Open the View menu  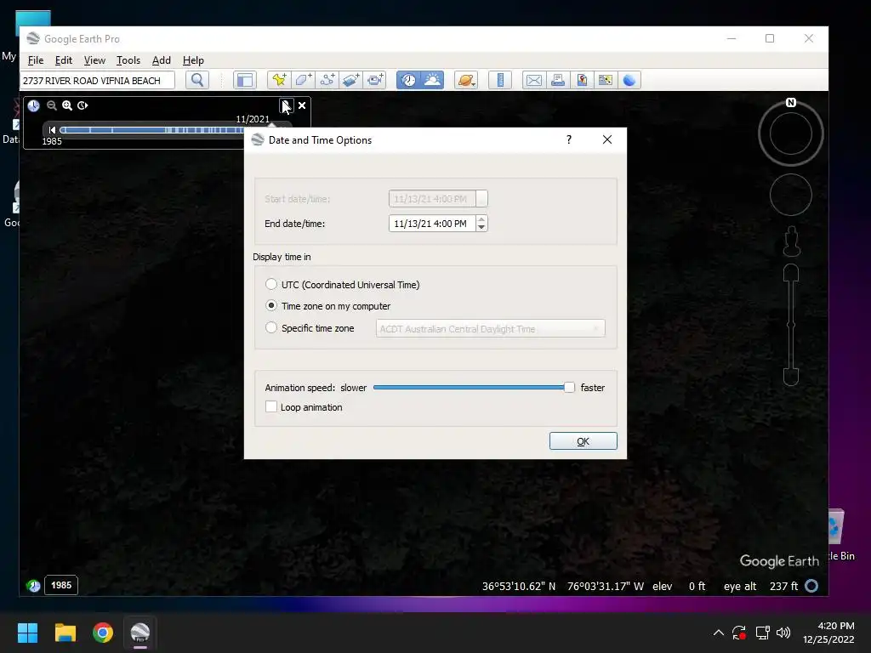point(94,60)
